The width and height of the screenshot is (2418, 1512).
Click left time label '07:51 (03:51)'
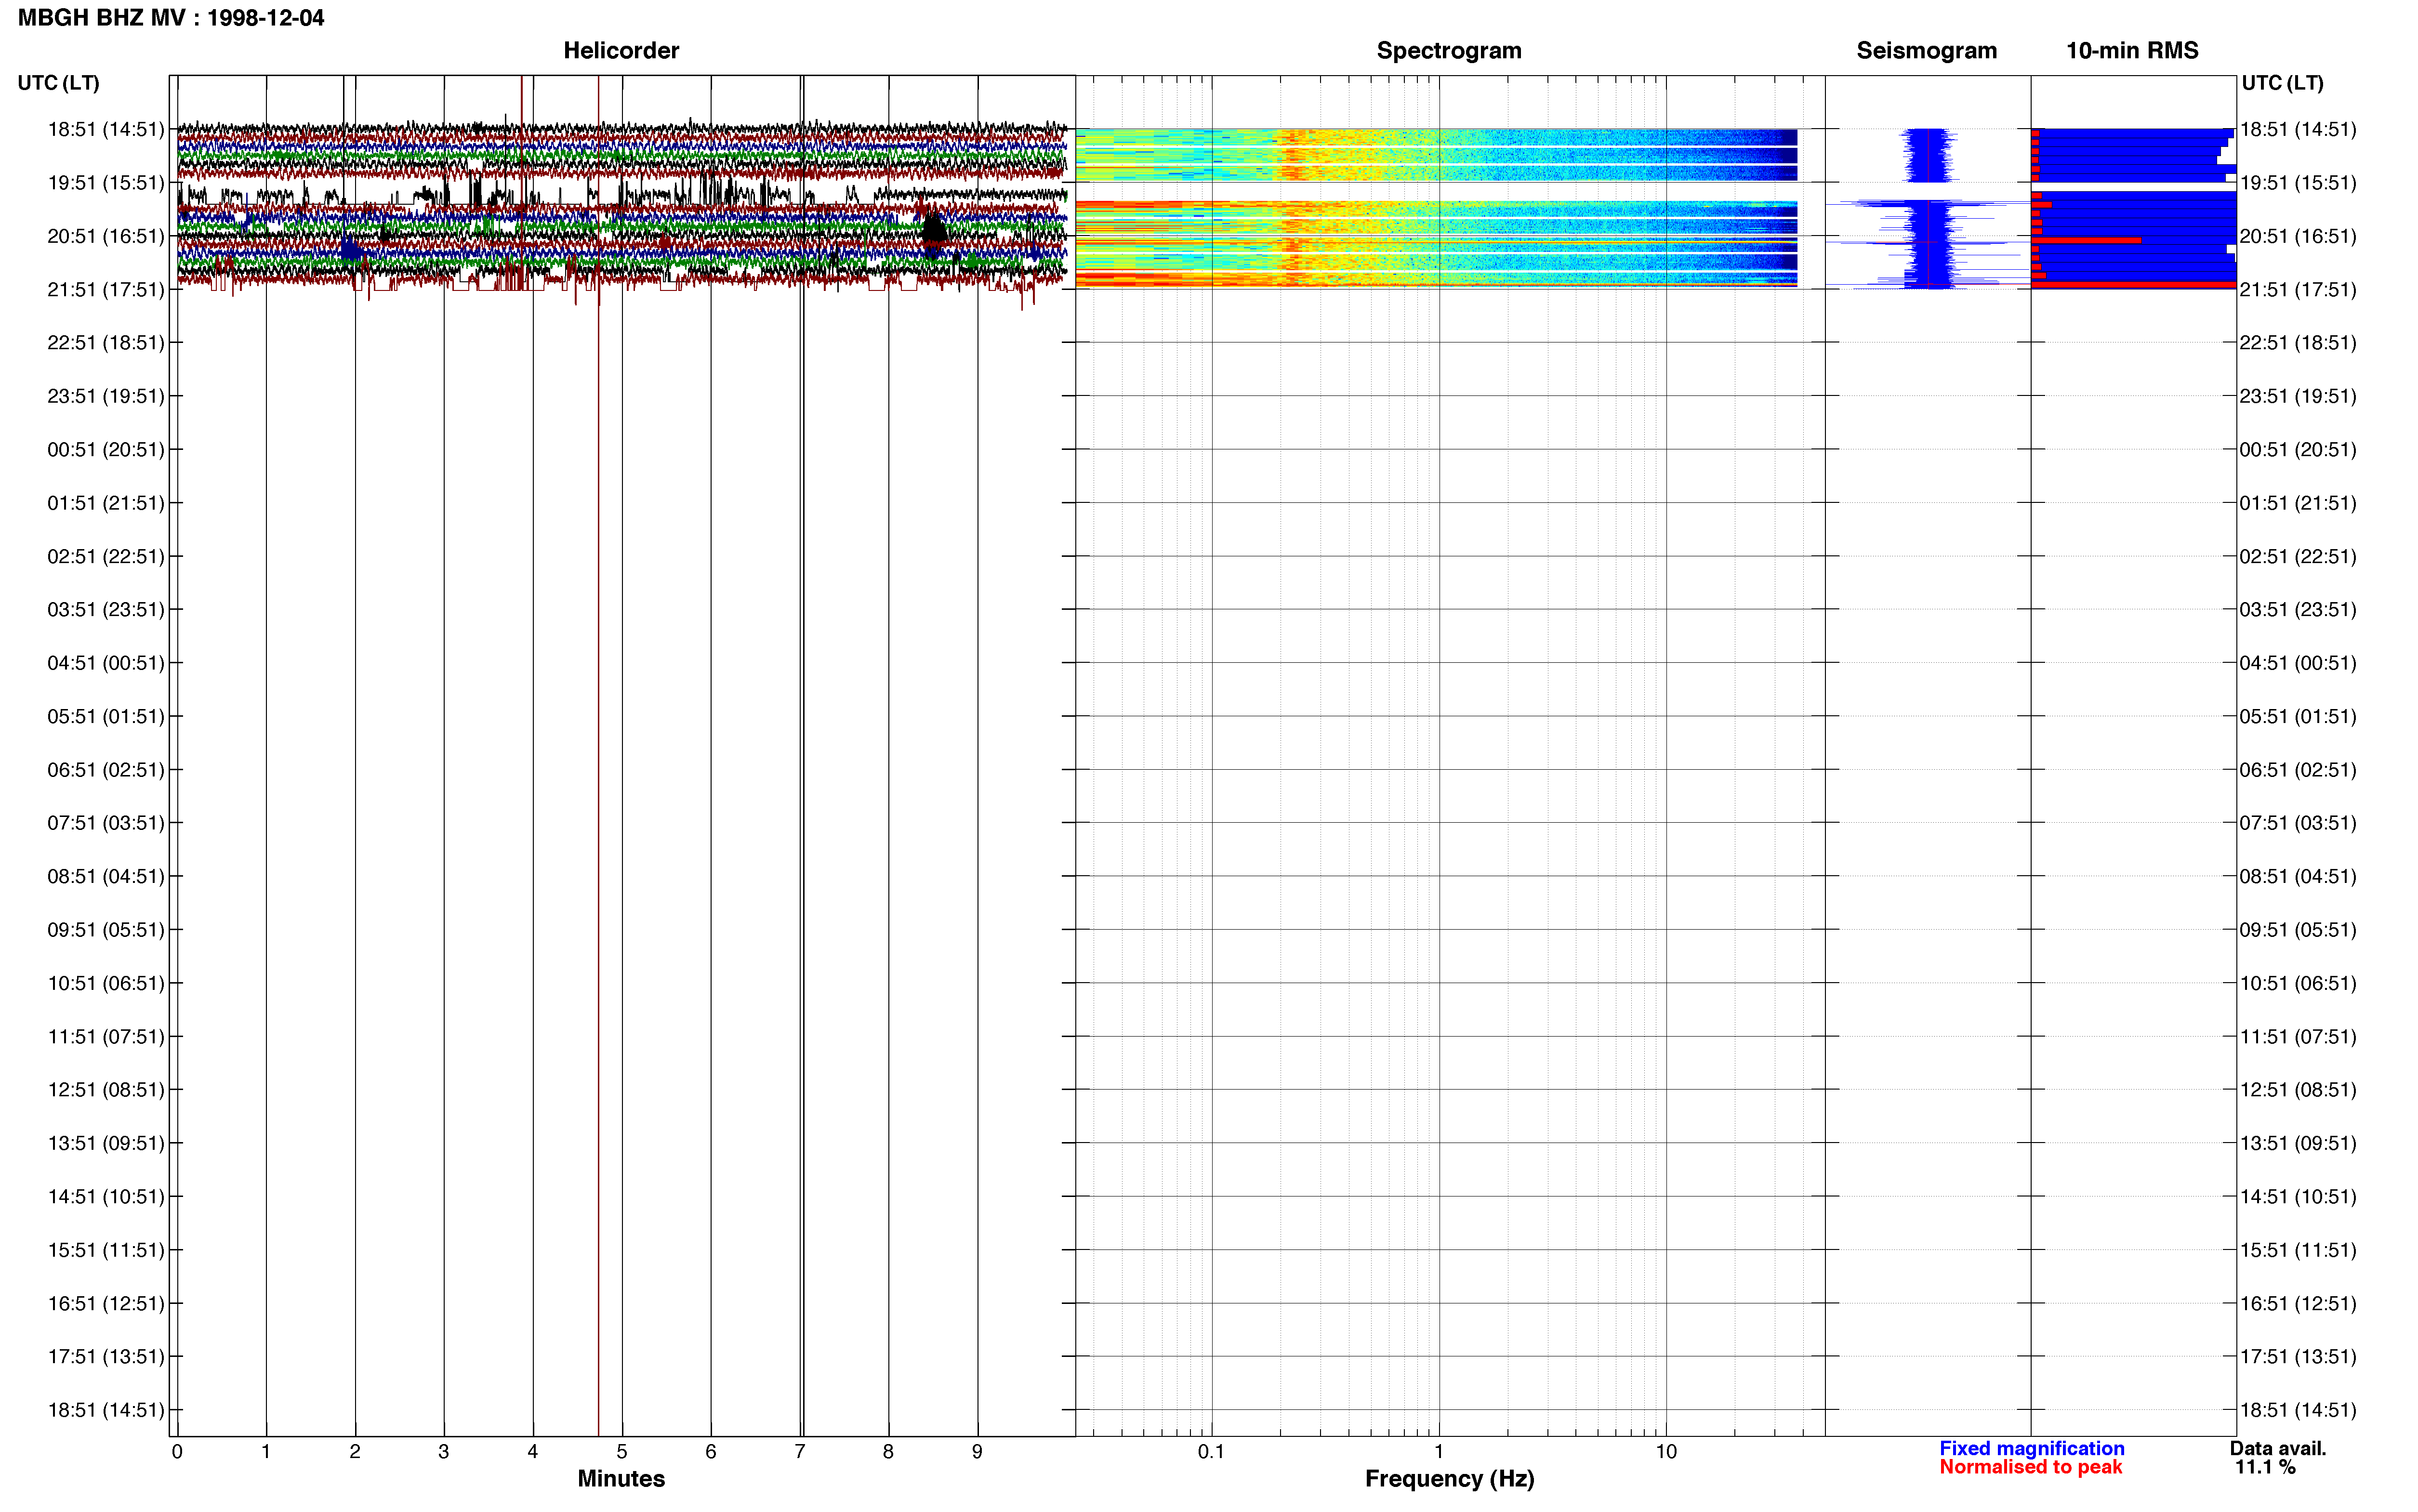[x=106, y=822]
